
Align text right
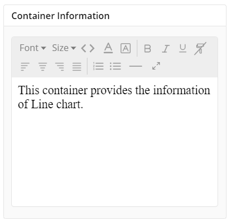[59, 66]
